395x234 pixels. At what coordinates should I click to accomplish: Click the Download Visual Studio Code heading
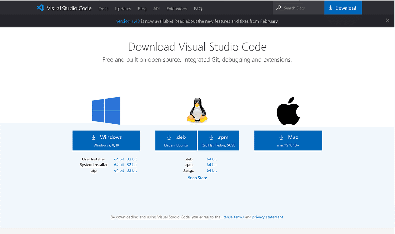[x=197, y=47]
